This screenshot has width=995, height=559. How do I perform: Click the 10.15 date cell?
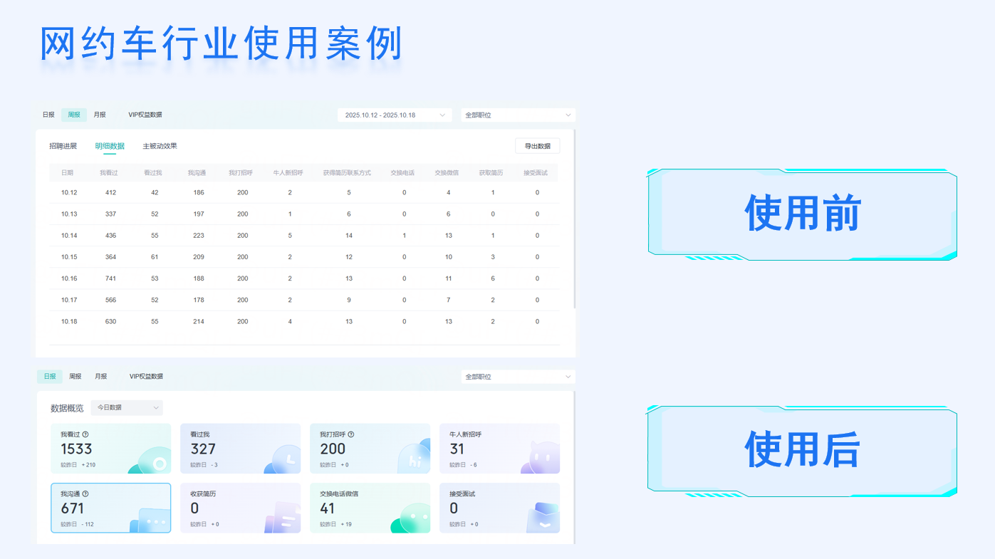point(69,257)
